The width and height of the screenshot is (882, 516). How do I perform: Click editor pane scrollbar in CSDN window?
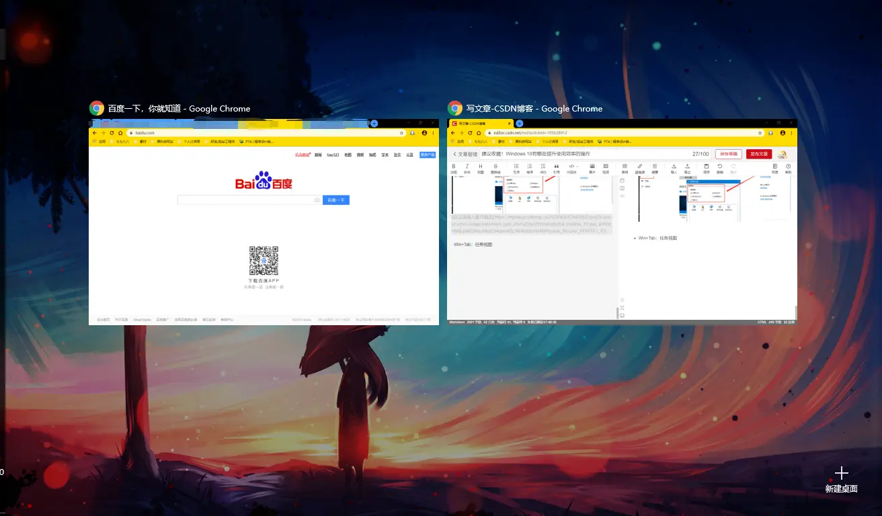coord(617,312)
